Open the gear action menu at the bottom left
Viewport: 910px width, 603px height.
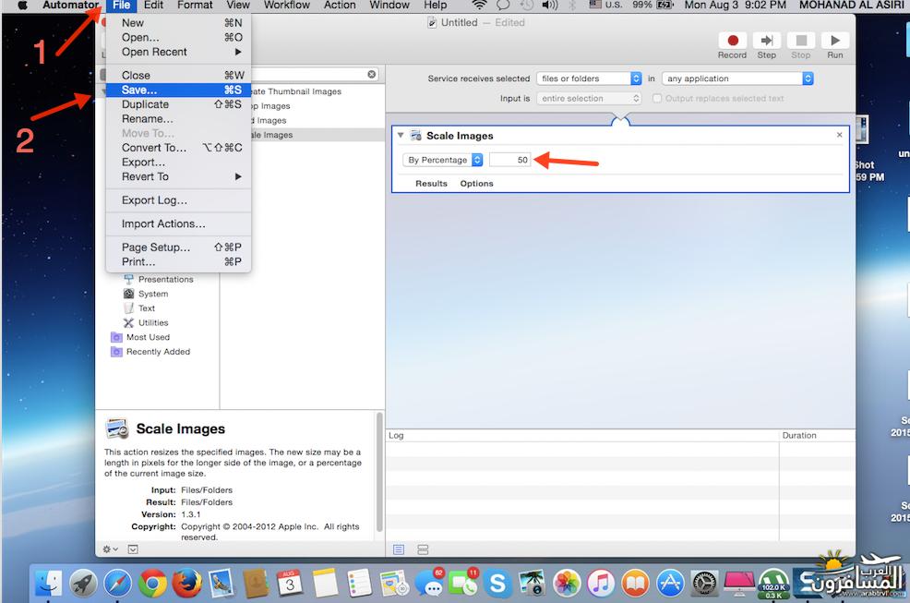tap(110, 549)
